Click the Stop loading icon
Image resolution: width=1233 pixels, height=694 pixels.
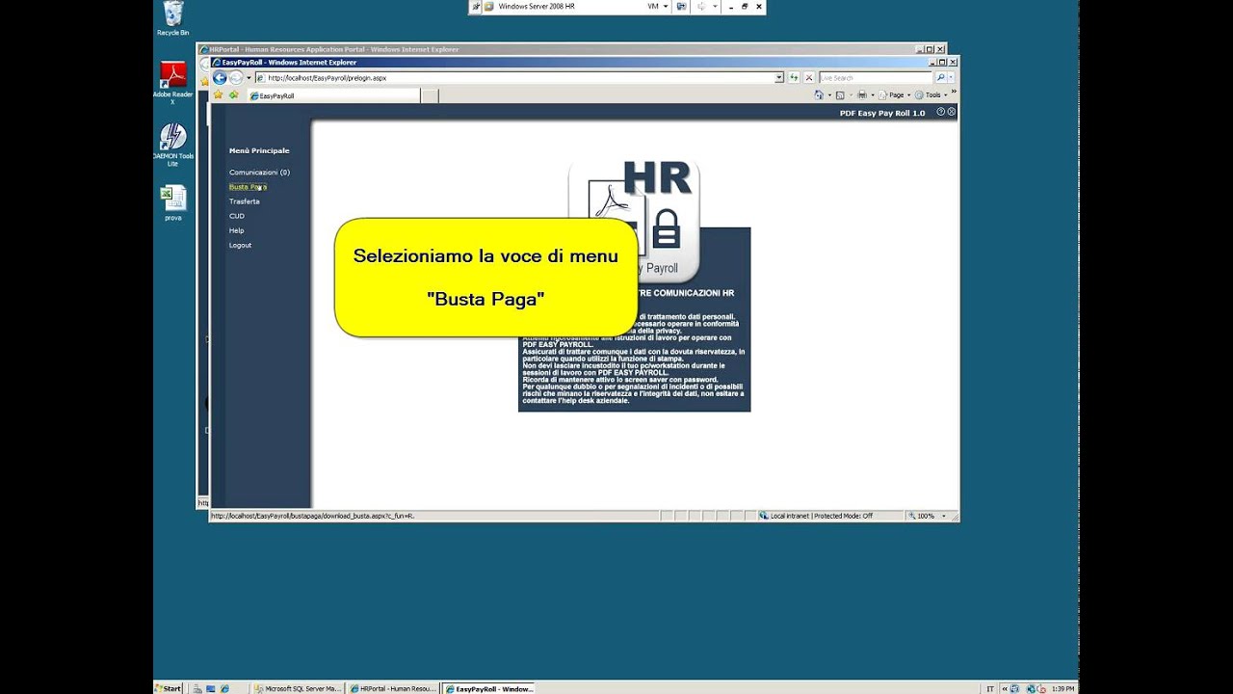[809, 77]
